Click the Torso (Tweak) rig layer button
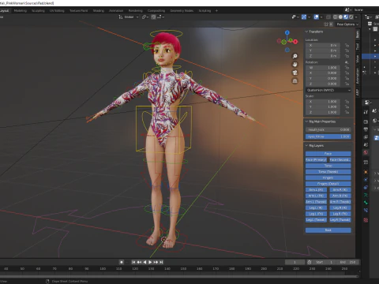The height and width of the screenshot is (284, 379). point(328,172)
